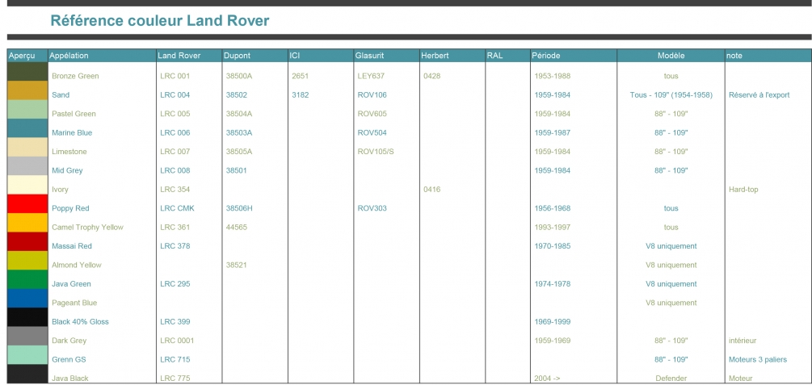
Task: Click the Pastel Green color swatch
Action: pyautogui.click(x=27, y=109)
